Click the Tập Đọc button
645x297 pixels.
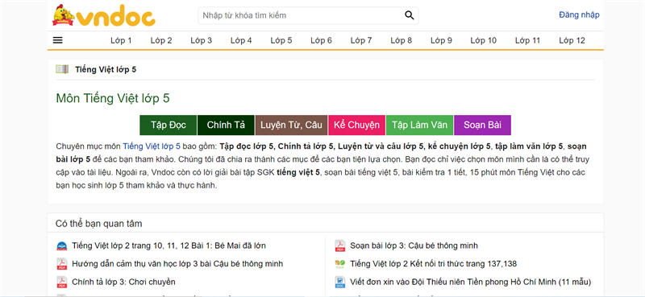[x=169, y=126]
